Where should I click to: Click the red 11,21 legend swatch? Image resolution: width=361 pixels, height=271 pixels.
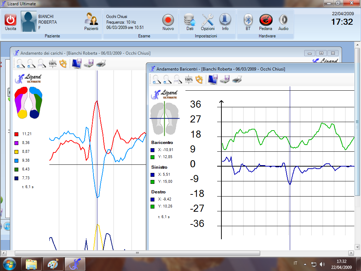point(16,134)
